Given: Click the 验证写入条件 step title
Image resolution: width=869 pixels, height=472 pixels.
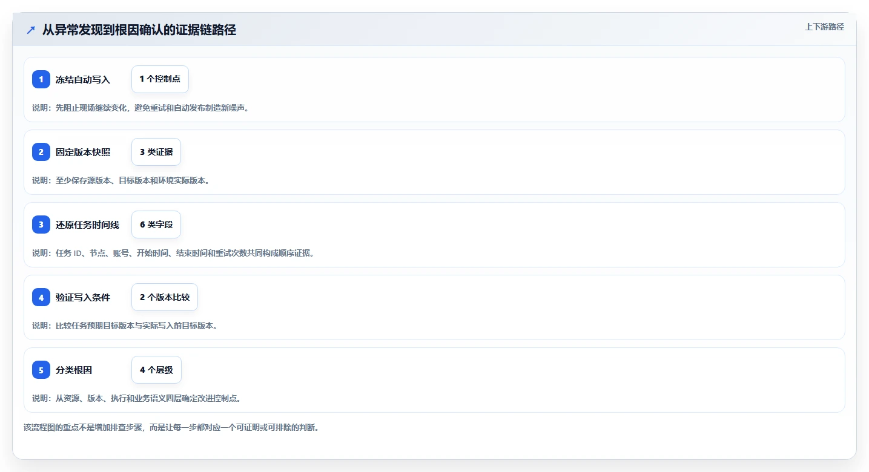Looking at the screenshot, I should (83, 297).
